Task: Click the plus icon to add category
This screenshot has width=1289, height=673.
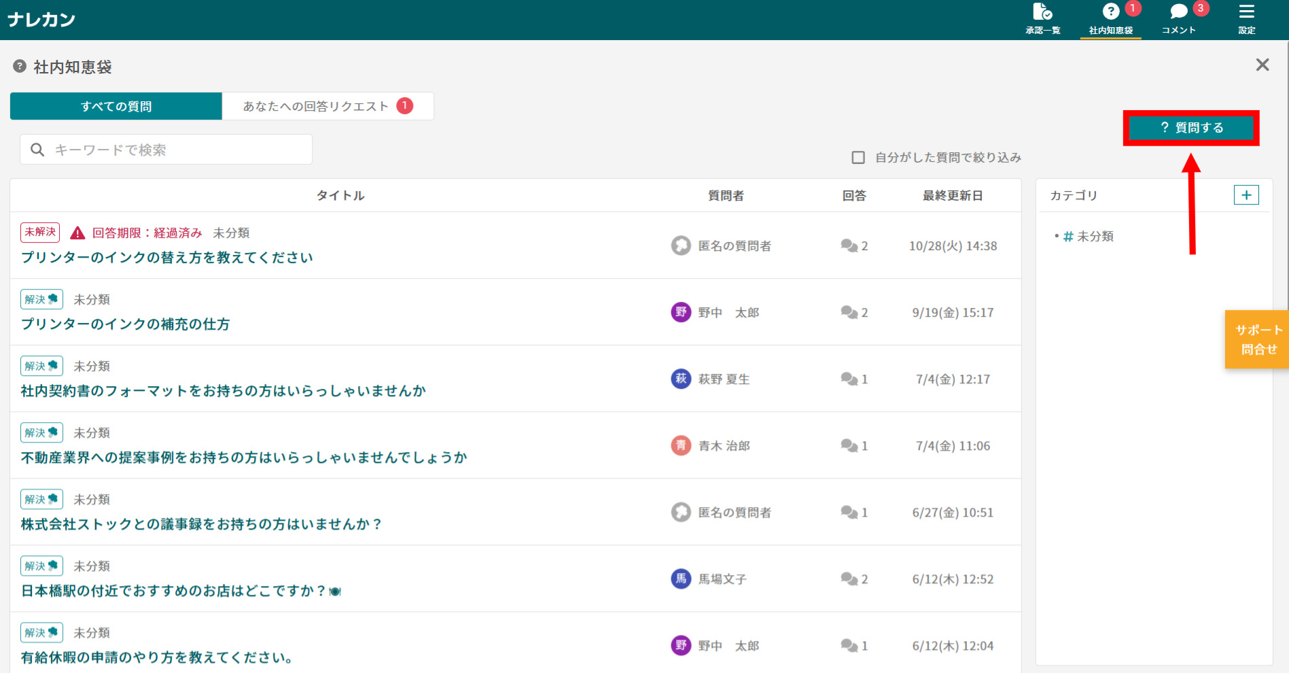Action: (1246, 195)
